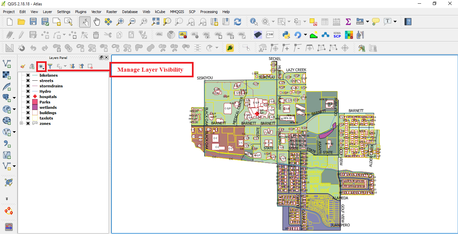Click the CSW catalog client icon
This screenshot has height=234, width=458.
[270, 34]
